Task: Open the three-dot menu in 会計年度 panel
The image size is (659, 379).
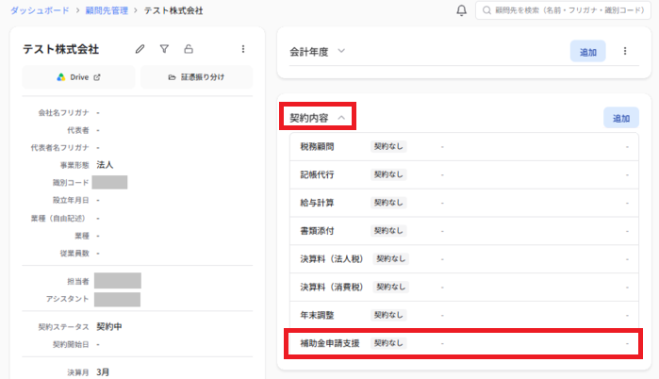Action: pyautogui.click(x=625, y=51)
